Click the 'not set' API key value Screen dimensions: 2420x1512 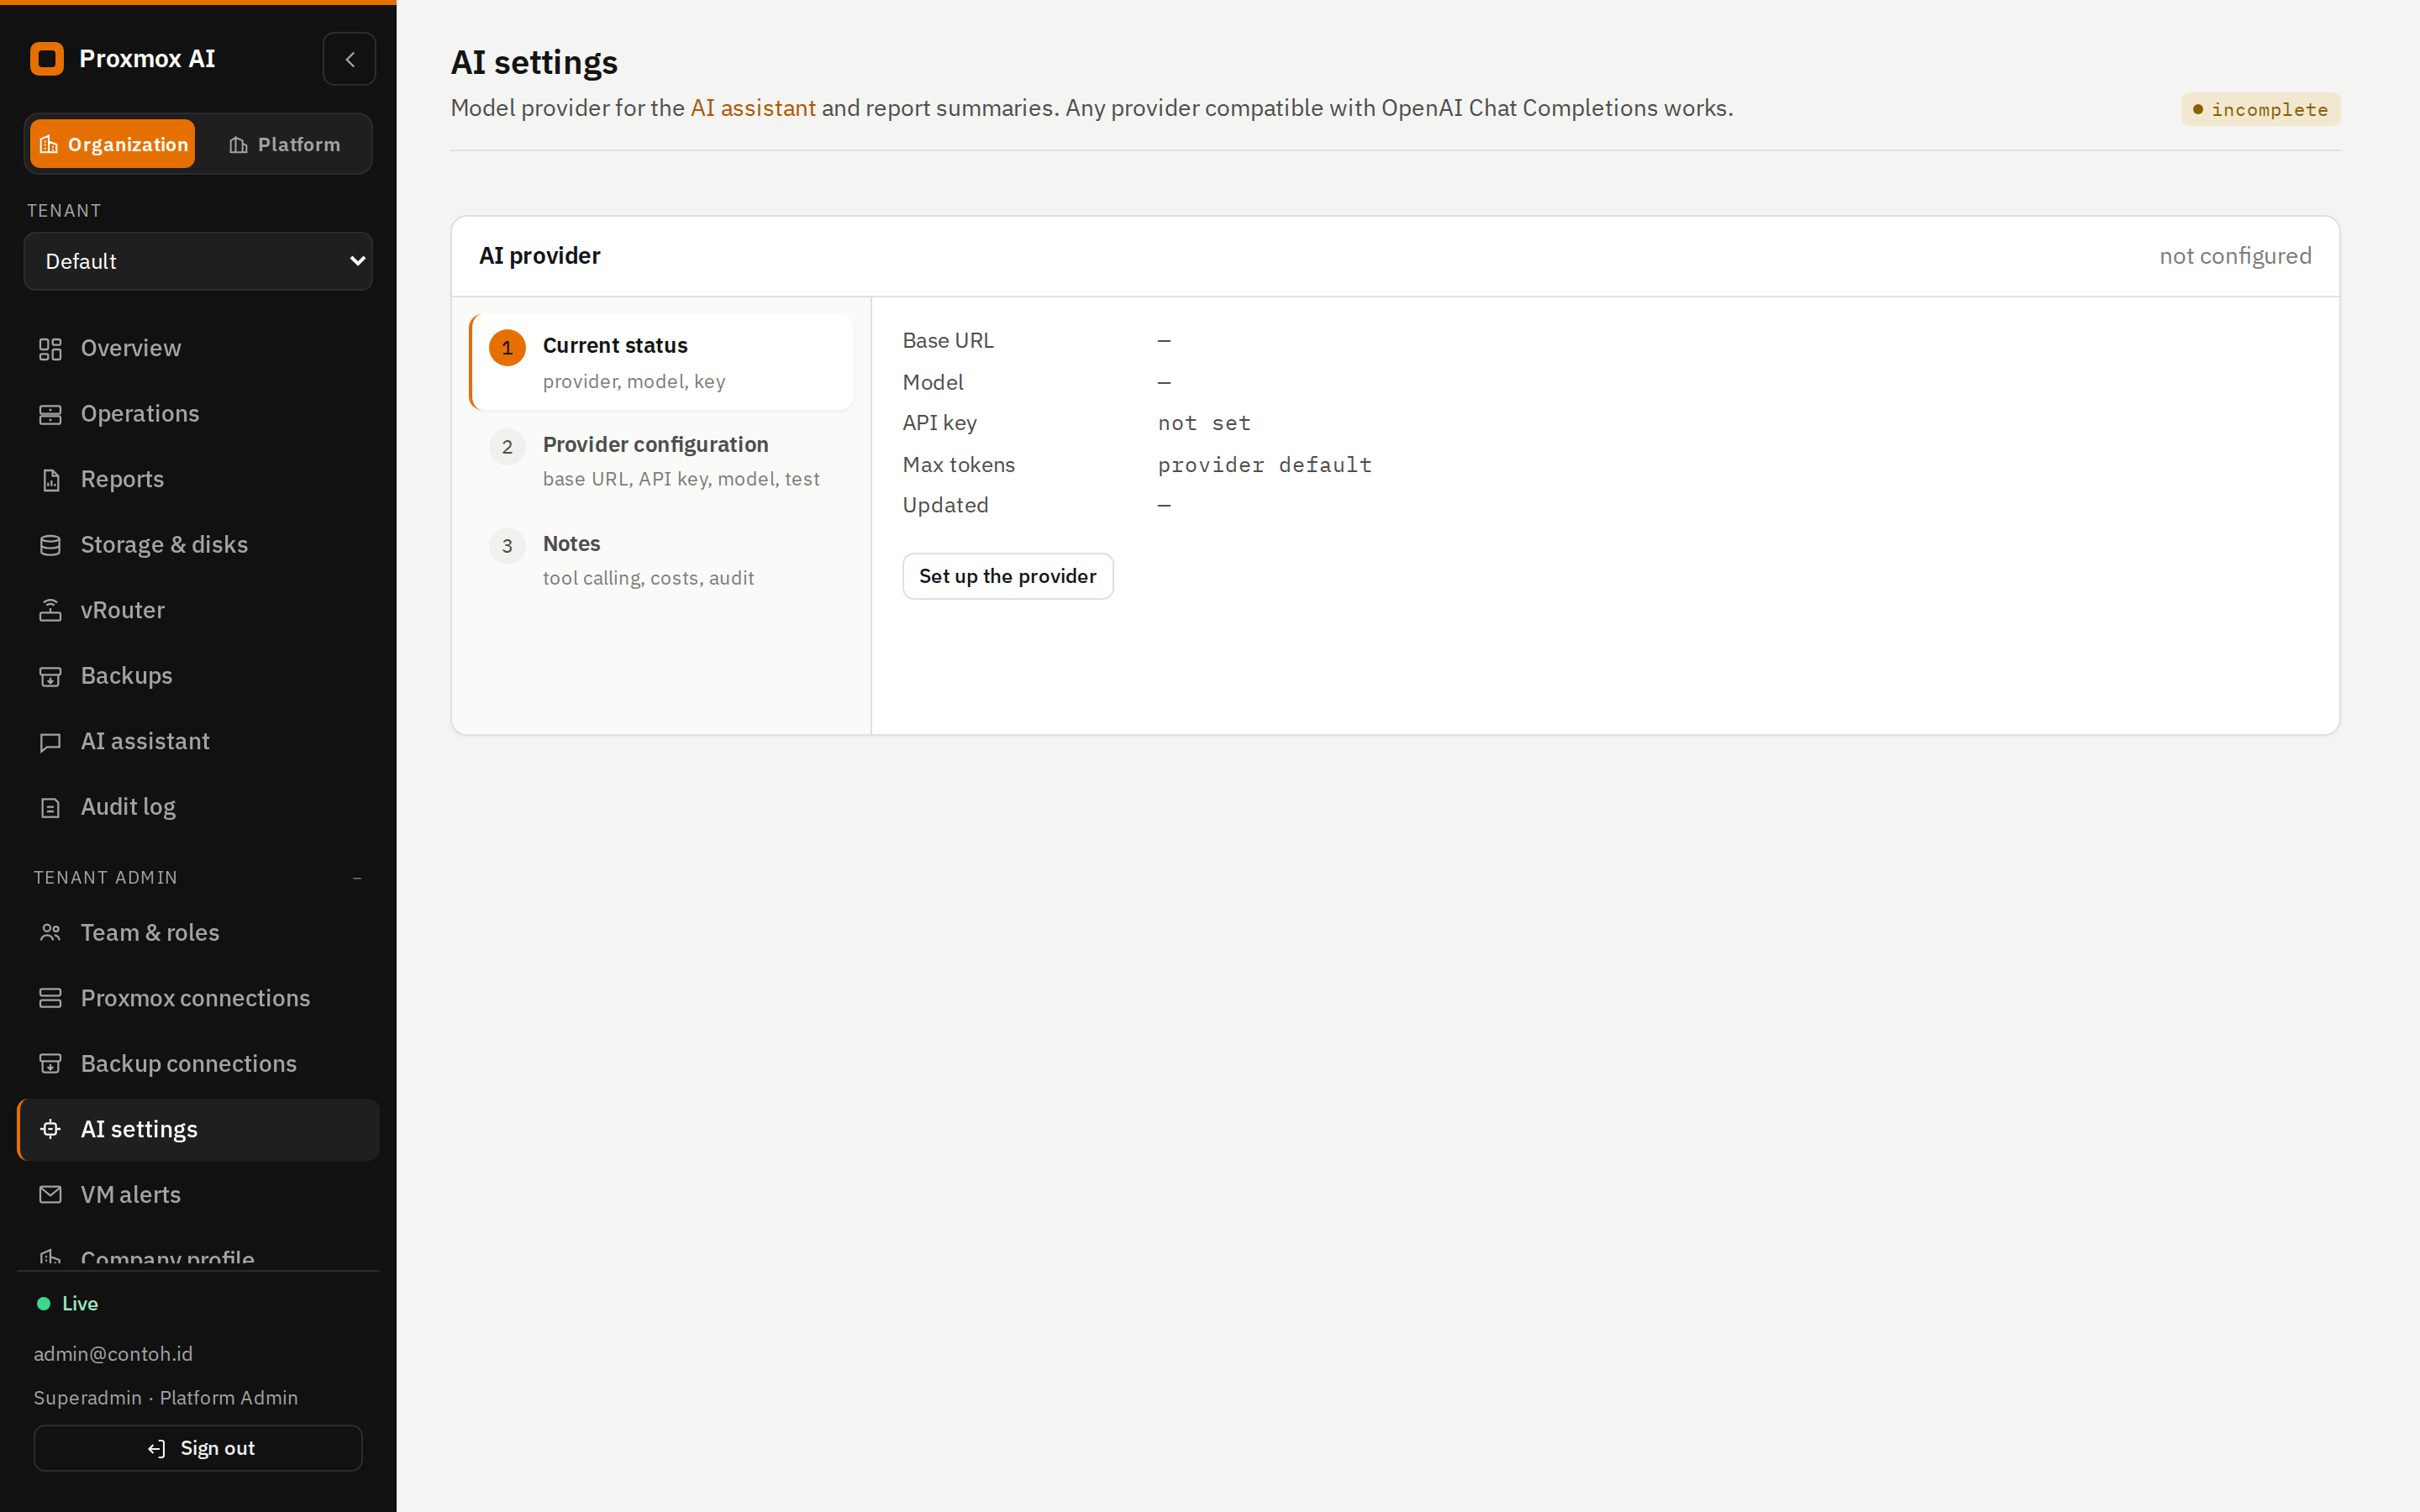point(1204,424)
